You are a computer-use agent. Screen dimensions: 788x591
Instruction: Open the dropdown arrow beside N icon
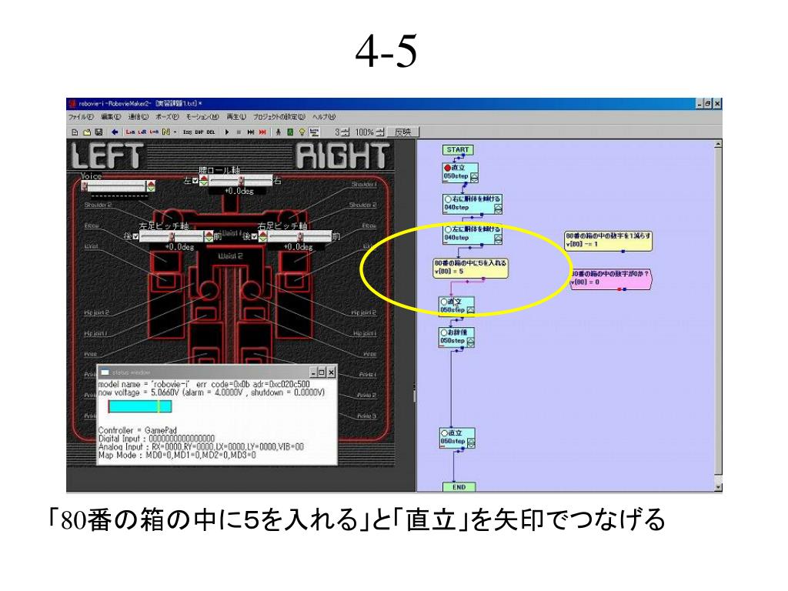[175, 132]
